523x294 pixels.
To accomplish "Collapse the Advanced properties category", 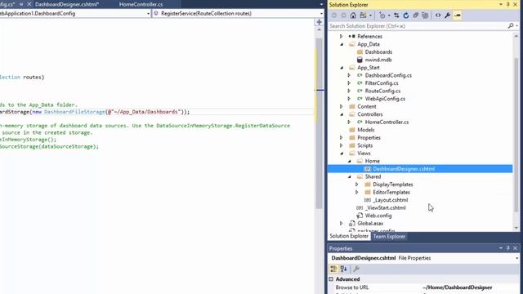I will point(331,279).
